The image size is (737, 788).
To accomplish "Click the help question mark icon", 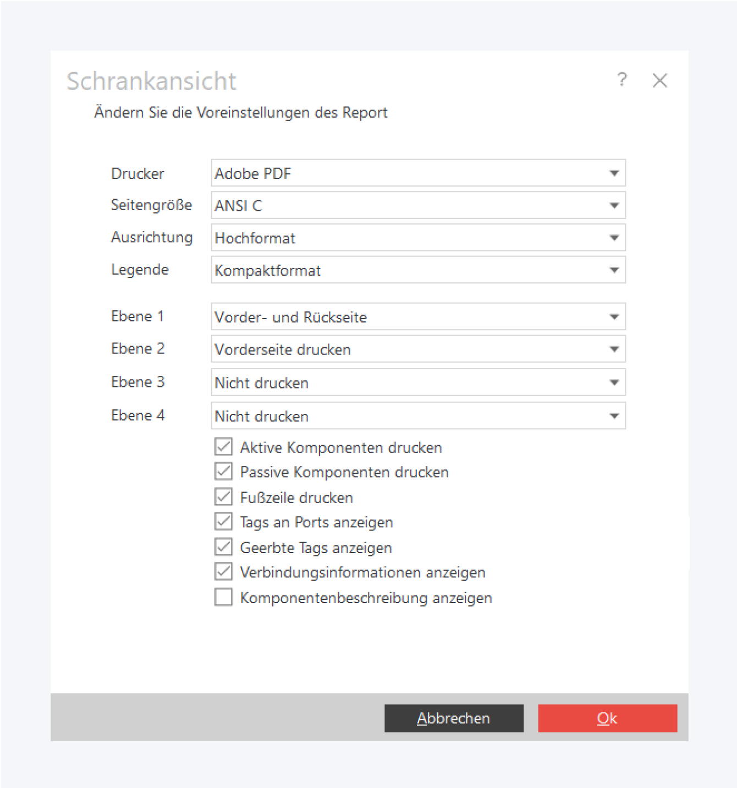I will (x=622, y=80).
